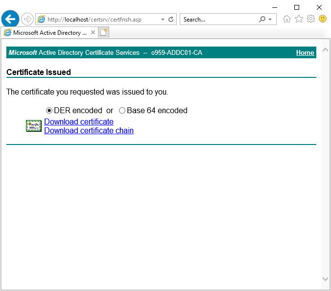
Task: Select the Base 64 encoded radio button
Action: (122, 110)
